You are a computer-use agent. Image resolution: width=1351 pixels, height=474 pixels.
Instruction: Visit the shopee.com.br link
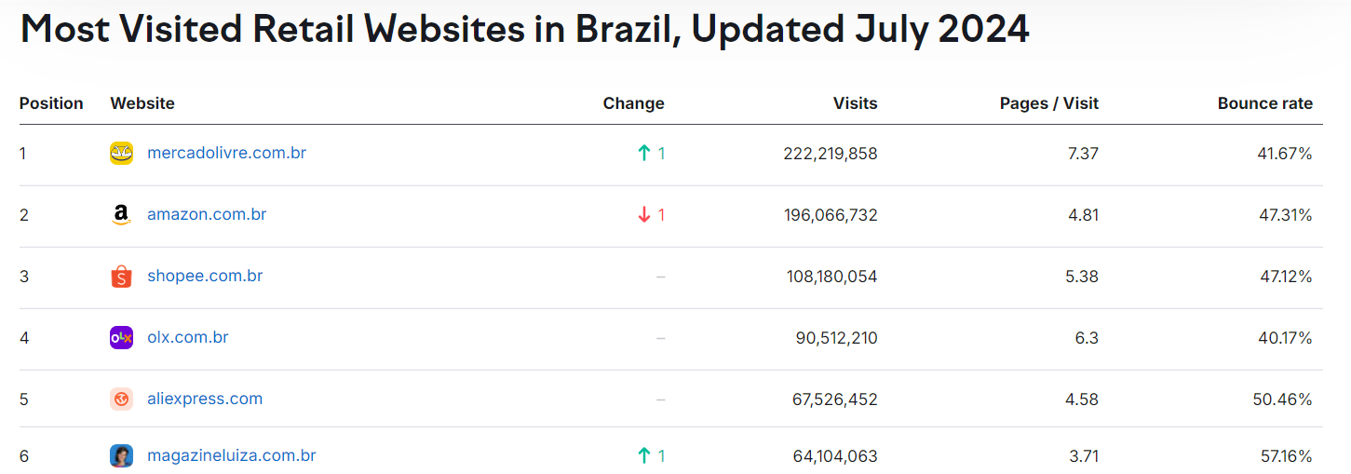pos(205,276)
